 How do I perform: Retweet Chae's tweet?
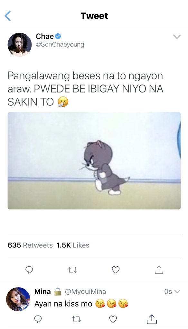pos(72,270)
